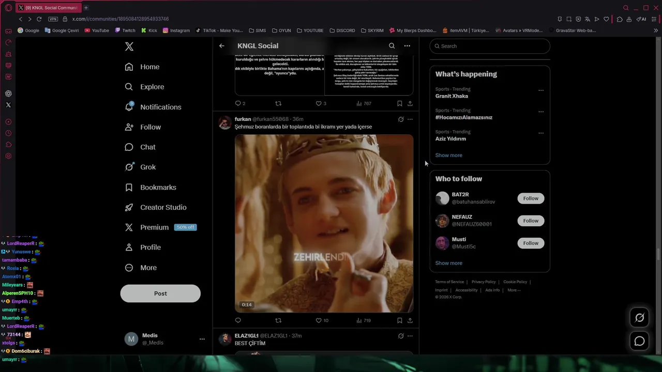Open Creator Studio
This screenshot has height=372, width=662.
pyautogui.click(x=156, y=207)
